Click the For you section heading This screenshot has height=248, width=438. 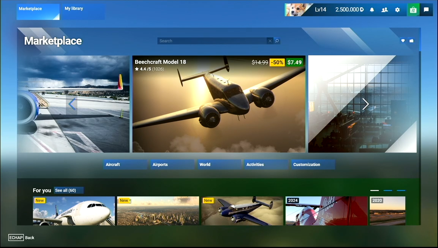click(x=42, y=191)
